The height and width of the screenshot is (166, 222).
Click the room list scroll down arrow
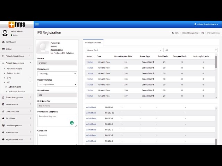pyautogui.click(x=216, y=98)
